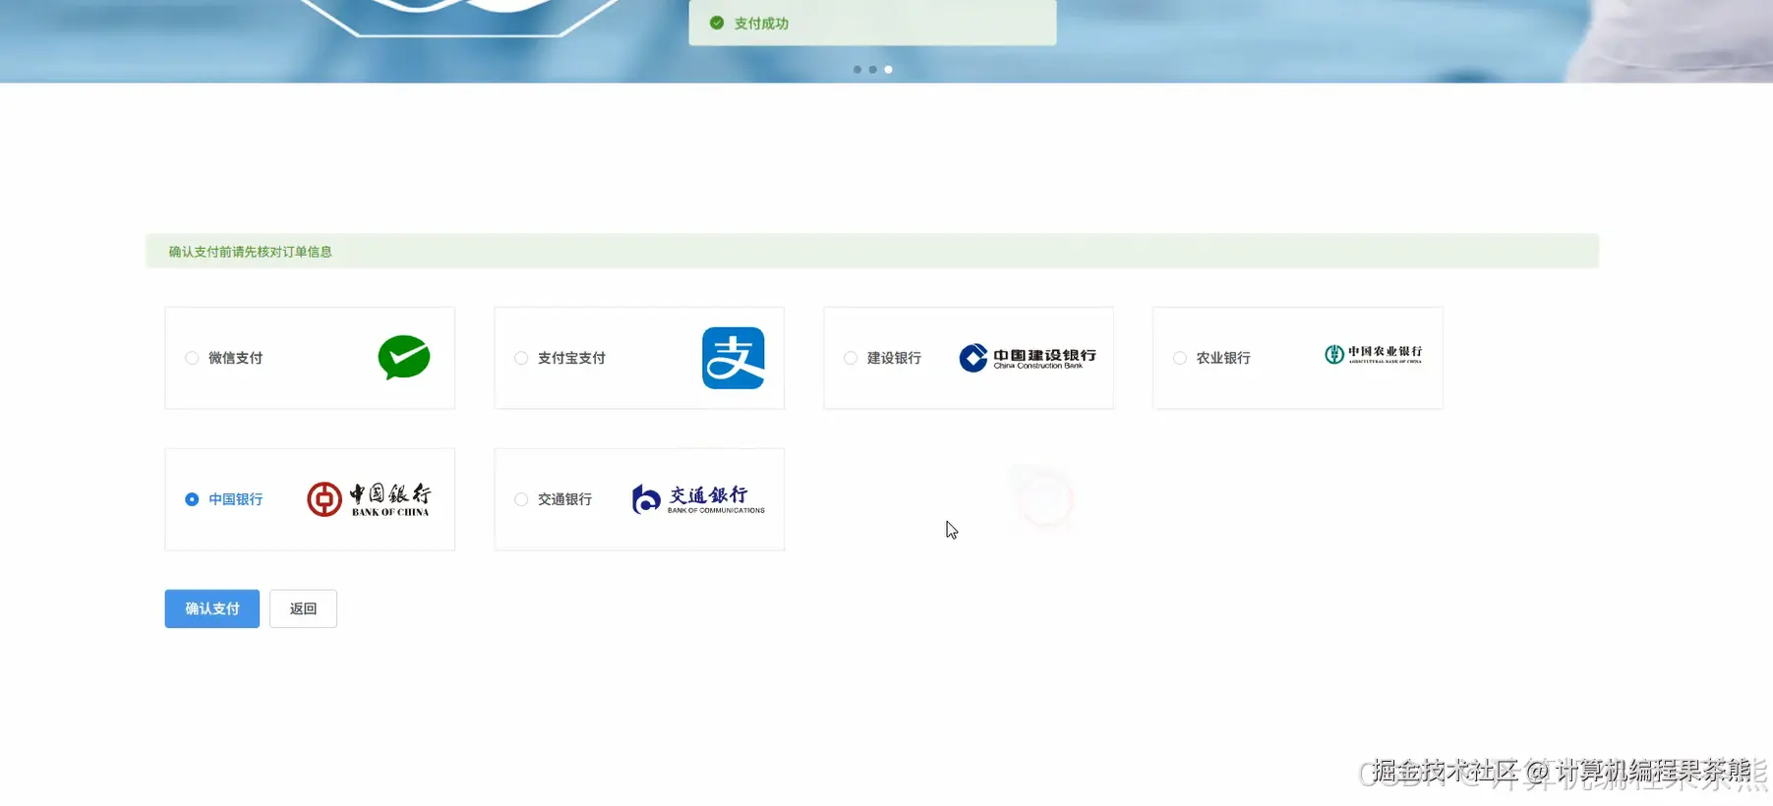The image size is (1773, 806).
Task: Click the Bank of China logo
Action: [369, 499]
